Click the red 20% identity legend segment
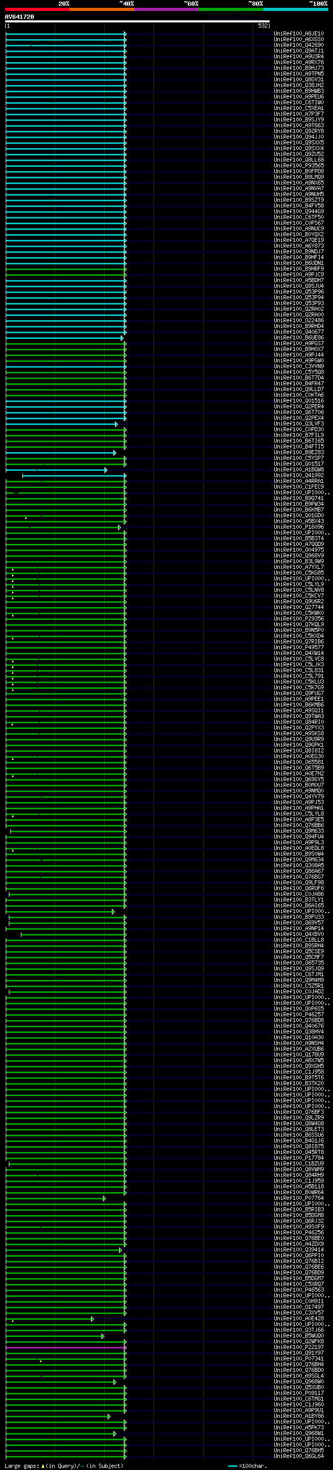The width and height of the screenshot is (333, 1470). click(37, 9)
